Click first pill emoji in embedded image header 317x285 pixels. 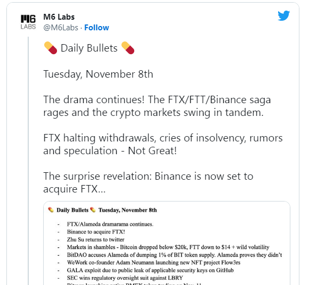(x=51, y=210)
